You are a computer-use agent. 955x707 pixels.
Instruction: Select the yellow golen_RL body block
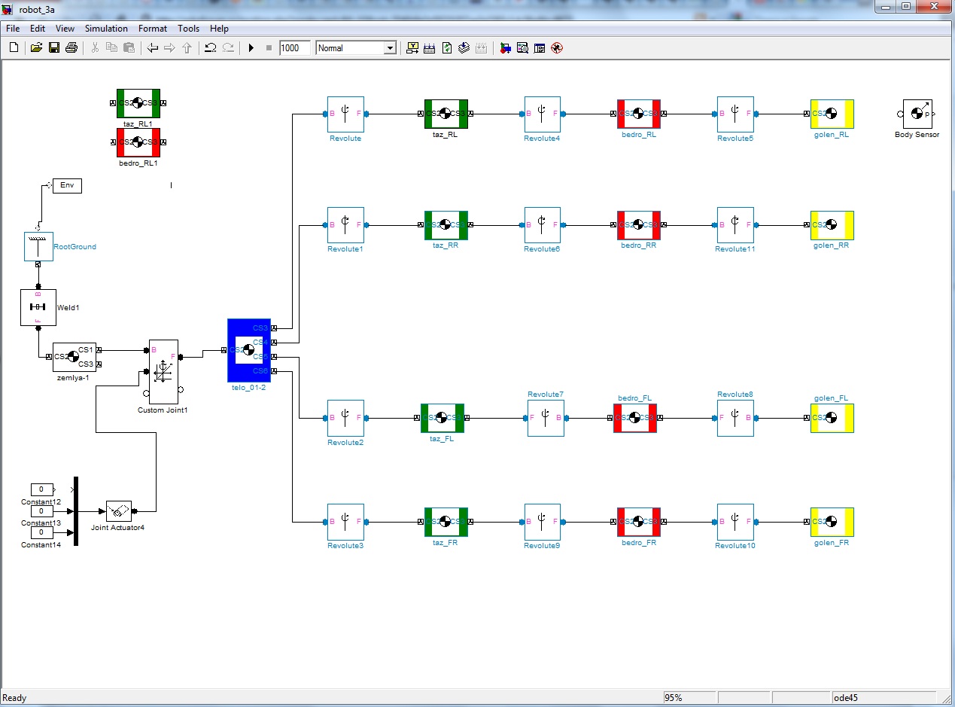pyautogui.click(x=832, y=114)
